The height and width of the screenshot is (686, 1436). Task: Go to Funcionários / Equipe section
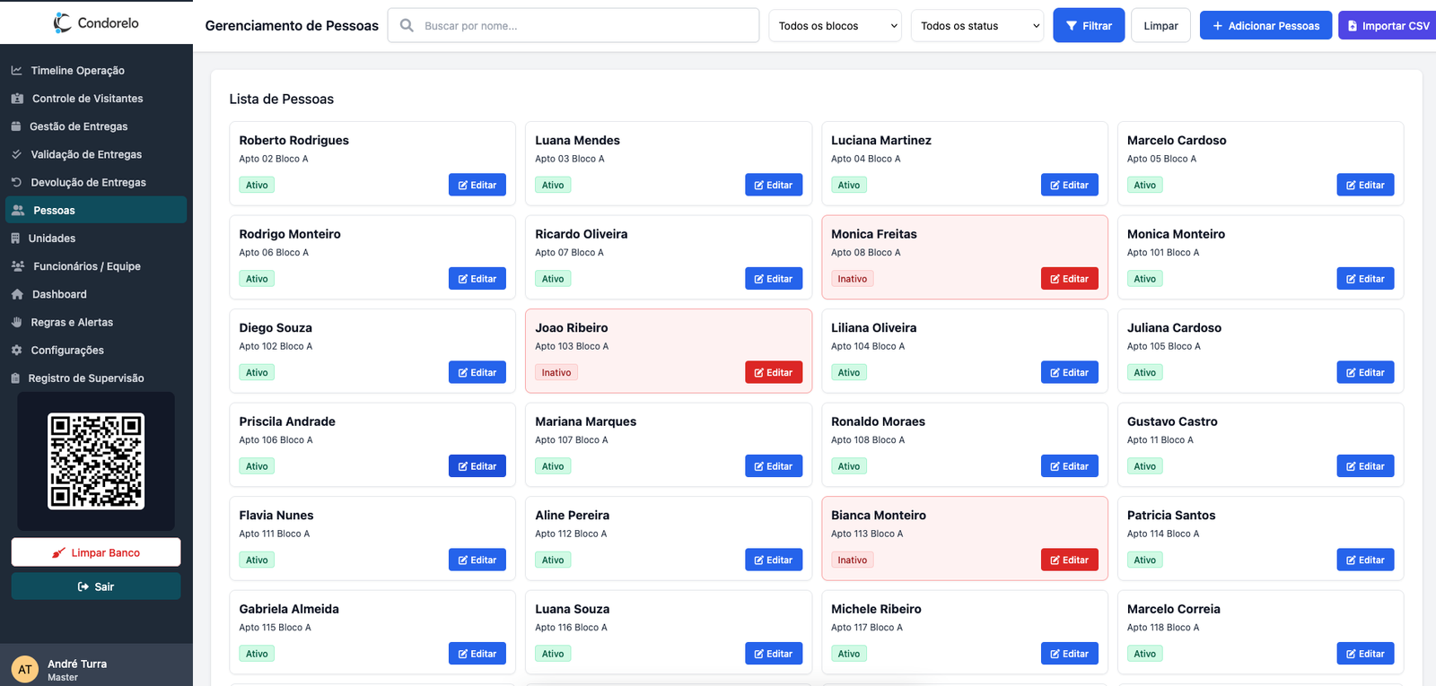(86, 266)
